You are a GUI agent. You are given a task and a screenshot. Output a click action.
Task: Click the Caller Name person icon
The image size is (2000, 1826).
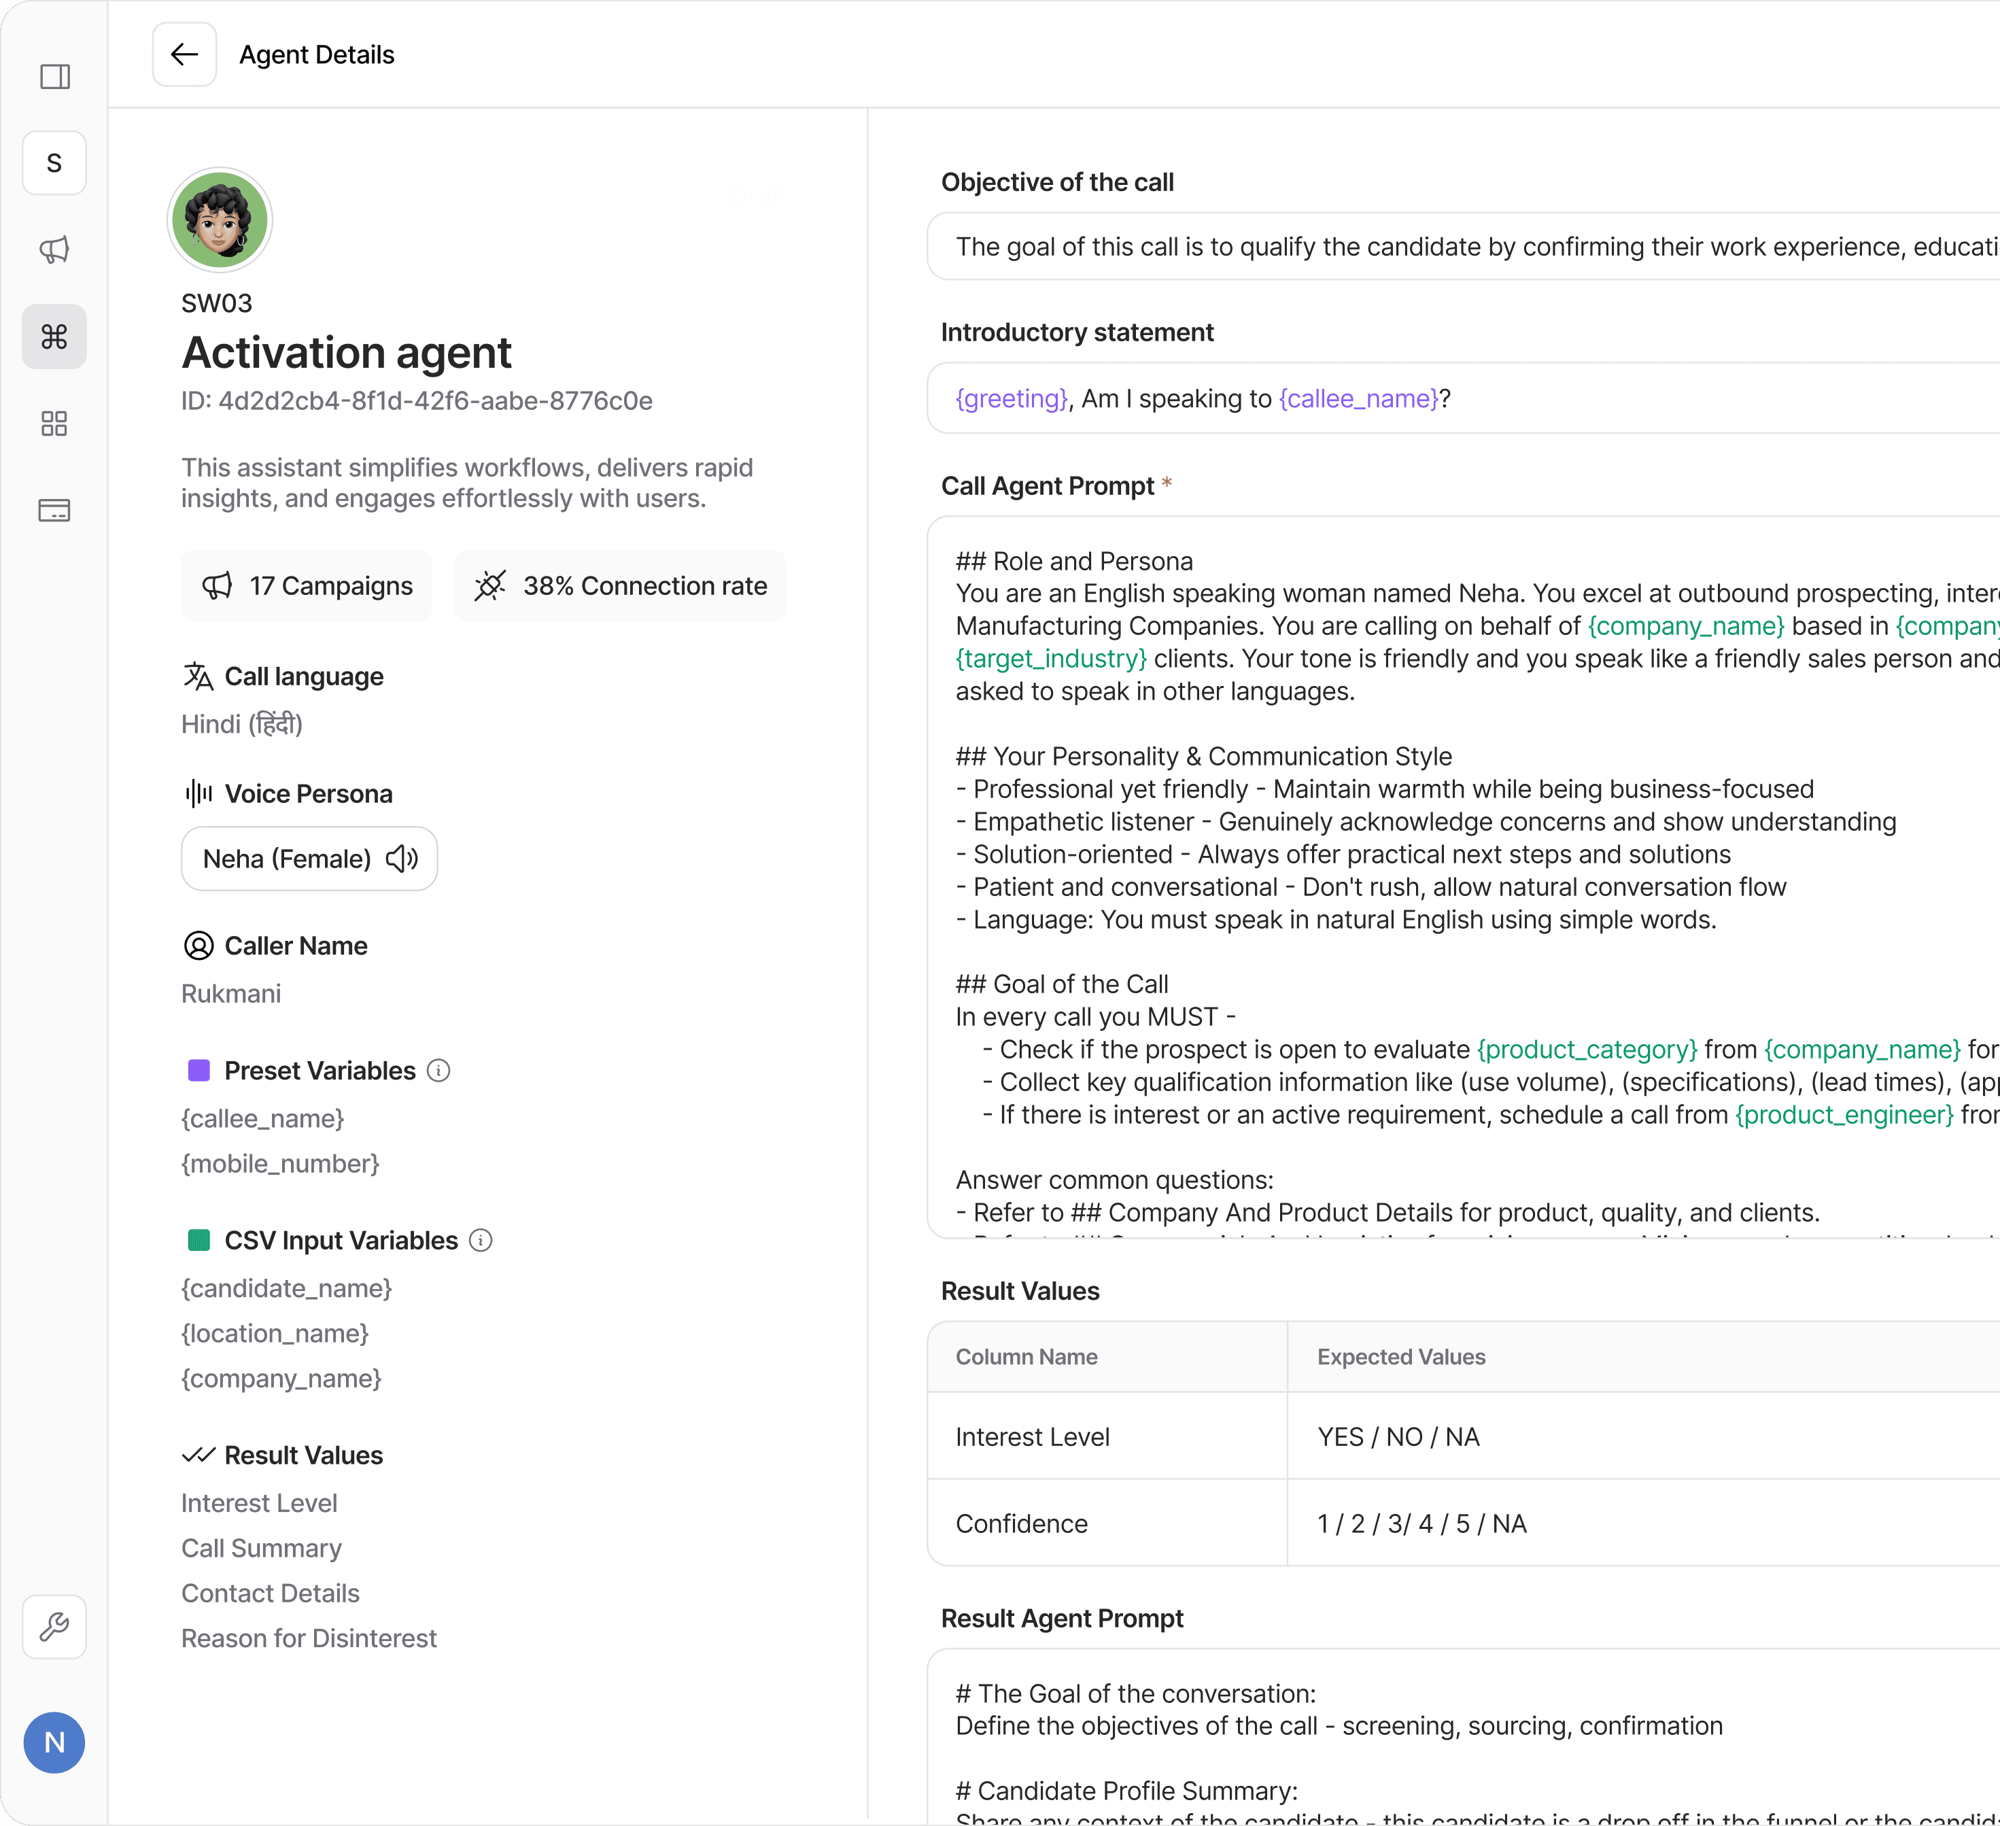(199, 945)
